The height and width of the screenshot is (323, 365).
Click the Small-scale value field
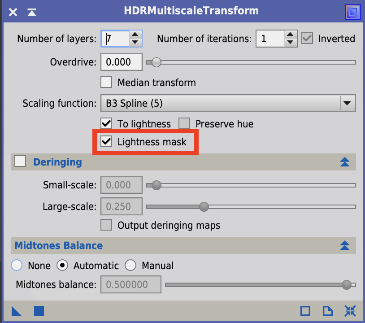122,185
